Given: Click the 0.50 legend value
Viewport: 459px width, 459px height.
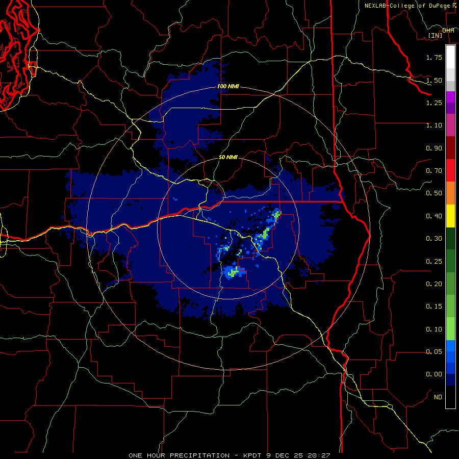Looking at the screenshot, I should pyautogui.click(x=434, y=193).
